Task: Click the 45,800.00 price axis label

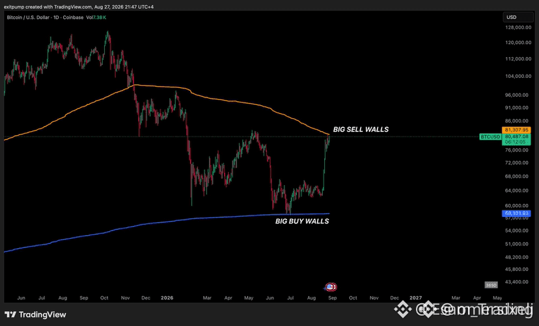Action: (518, 269)
